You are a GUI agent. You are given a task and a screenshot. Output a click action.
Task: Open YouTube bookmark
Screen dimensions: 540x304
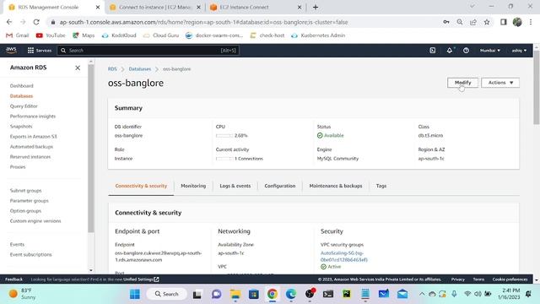click(x=51, y=35)
